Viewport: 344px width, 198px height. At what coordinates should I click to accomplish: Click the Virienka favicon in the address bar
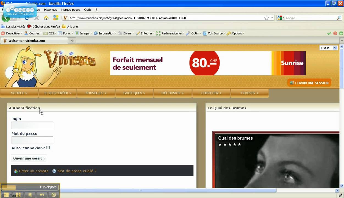click(x=65, y=18)
